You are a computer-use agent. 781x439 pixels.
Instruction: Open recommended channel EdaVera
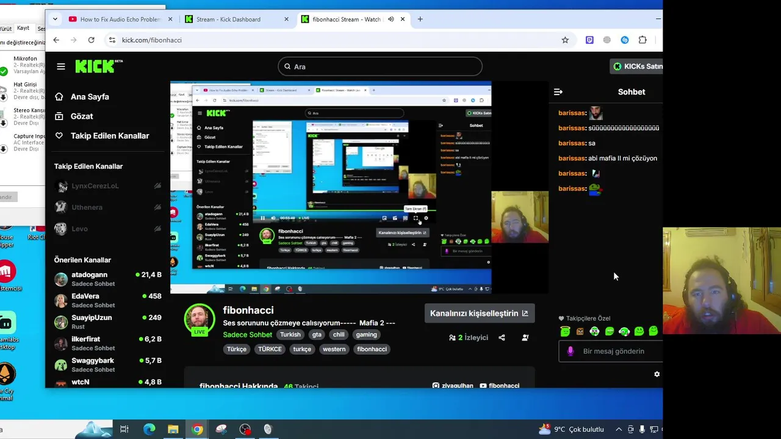[x=107, y=301]
